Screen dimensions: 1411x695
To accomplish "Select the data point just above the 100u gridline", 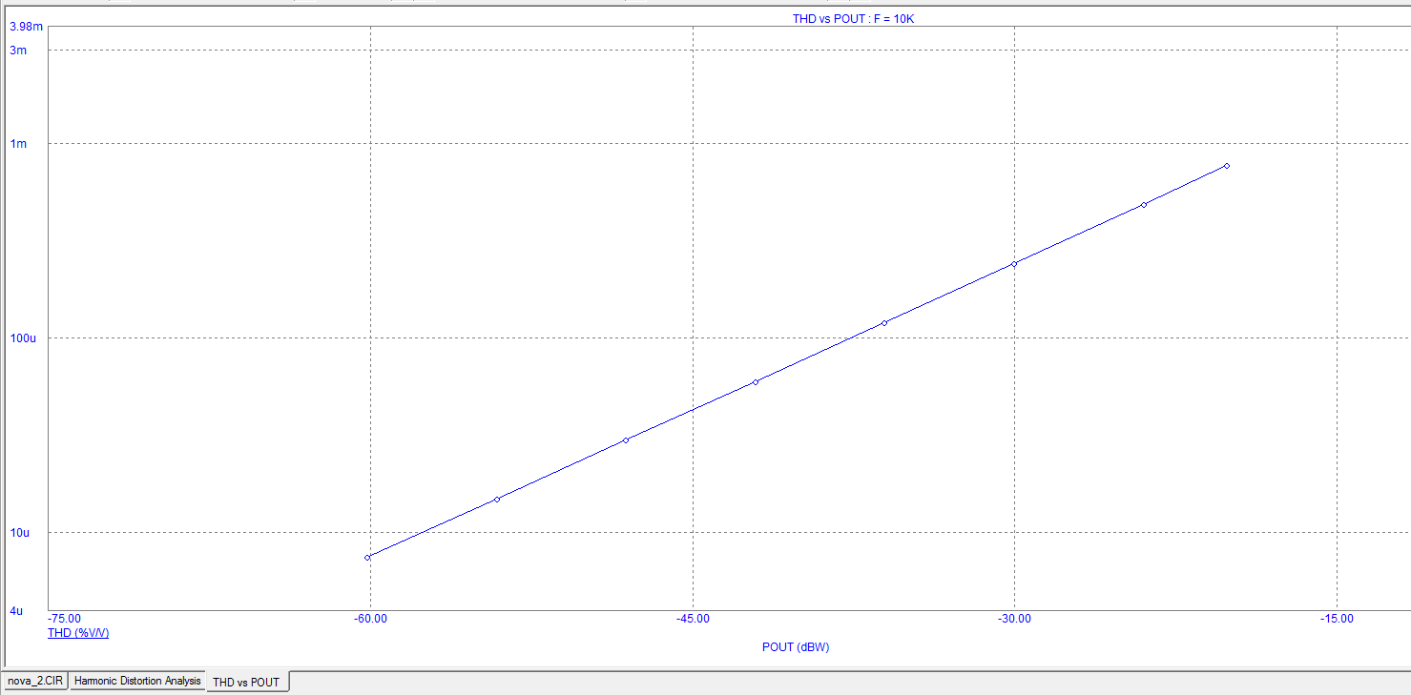I will [884, 323].
